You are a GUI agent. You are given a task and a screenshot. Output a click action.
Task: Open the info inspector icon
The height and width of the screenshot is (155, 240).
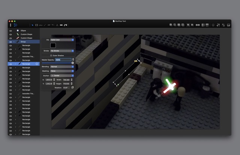pos(213,25)
